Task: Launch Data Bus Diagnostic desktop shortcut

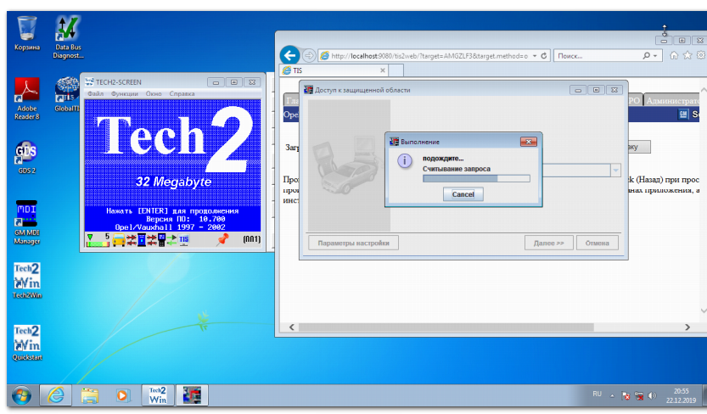Action: [x=68, y=37]
